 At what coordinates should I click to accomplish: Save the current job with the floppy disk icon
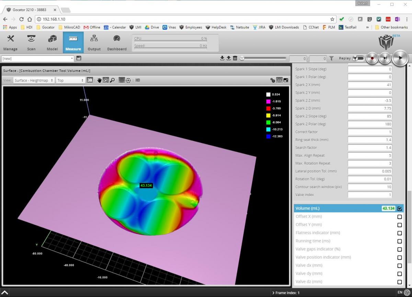pyautogui.click(x=79, y=58)
